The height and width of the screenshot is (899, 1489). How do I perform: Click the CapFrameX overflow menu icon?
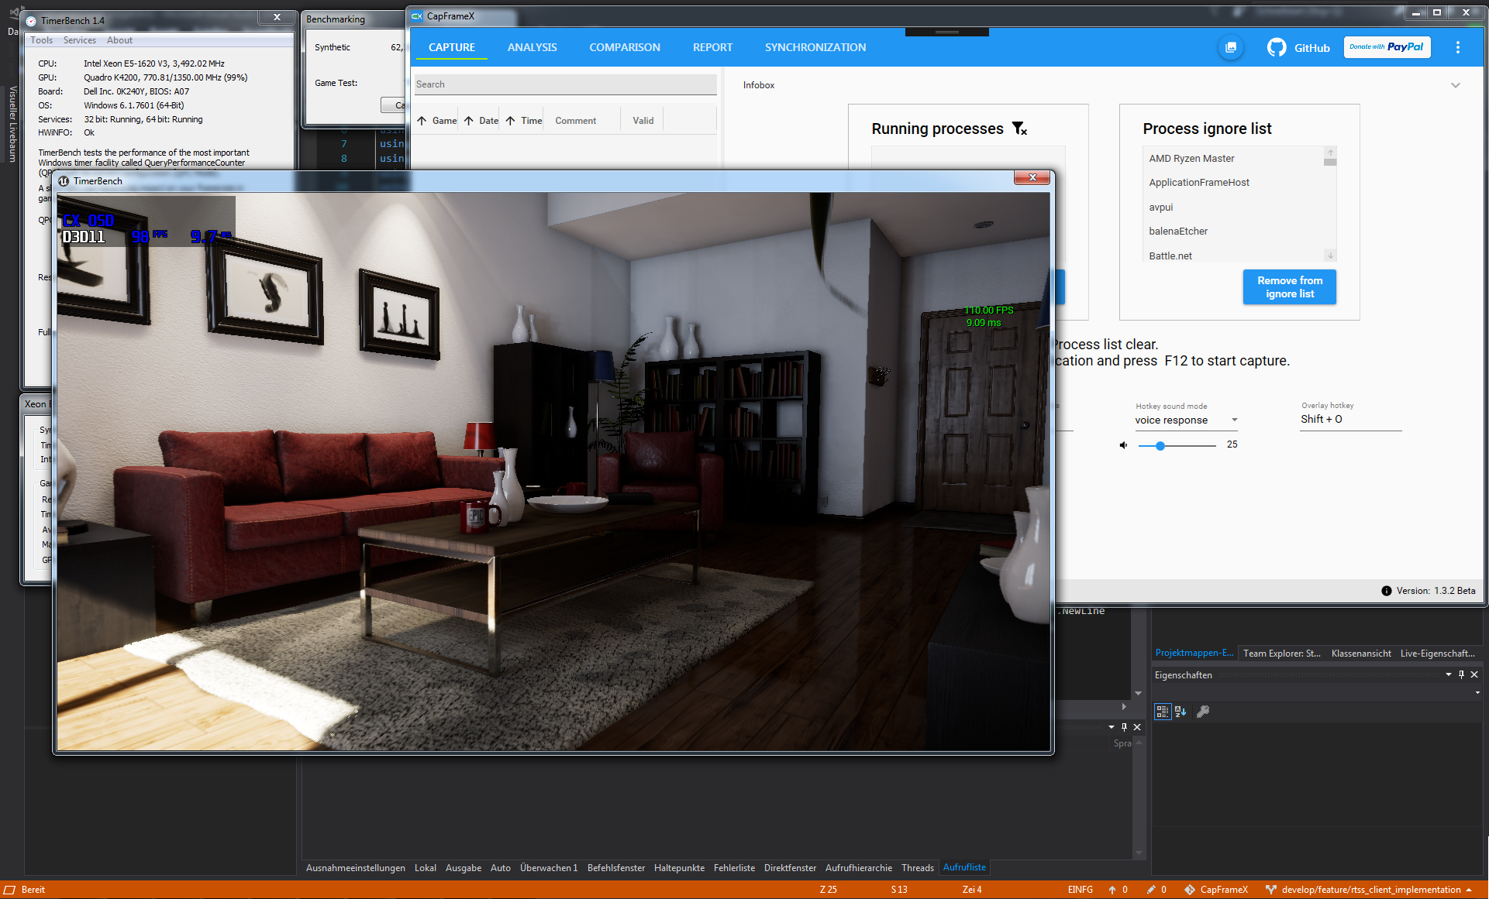(1457, 46)
